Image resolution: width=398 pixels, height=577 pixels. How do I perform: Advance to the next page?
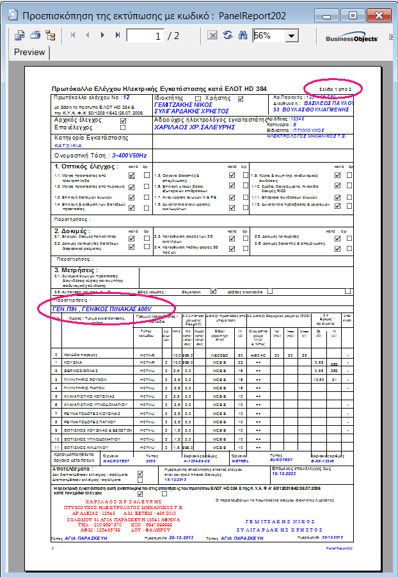(x=102, y=36)
